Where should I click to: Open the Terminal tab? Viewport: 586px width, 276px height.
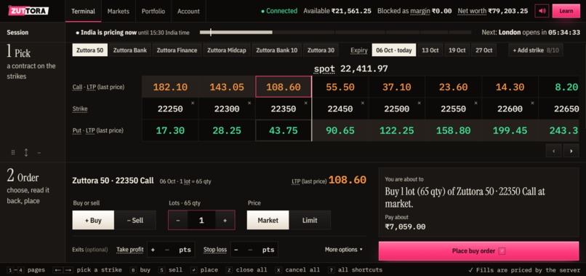83,11
